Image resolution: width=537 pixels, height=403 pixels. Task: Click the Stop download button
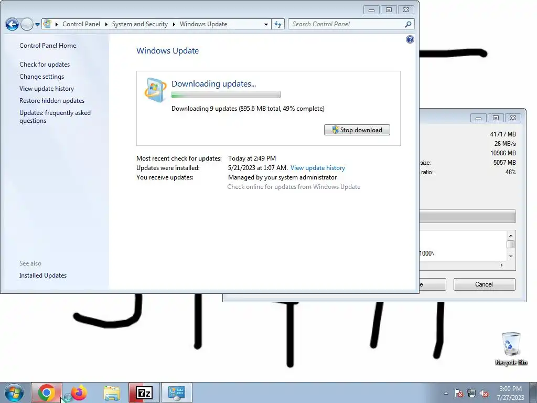point(357,130)
